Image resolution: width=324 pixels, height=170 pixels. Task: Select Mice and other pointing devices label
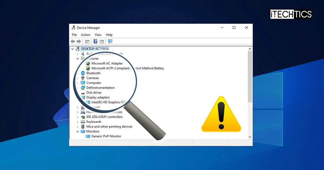coord(109,127)
